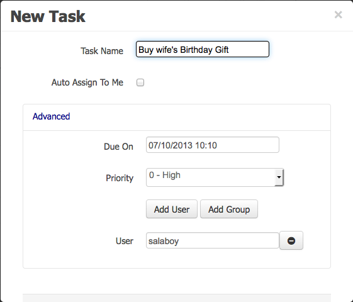Image resolution: width=353 pixels, height=302 pixels.
Task: Click the User field containing salaboy
Action: coord(213,240)
